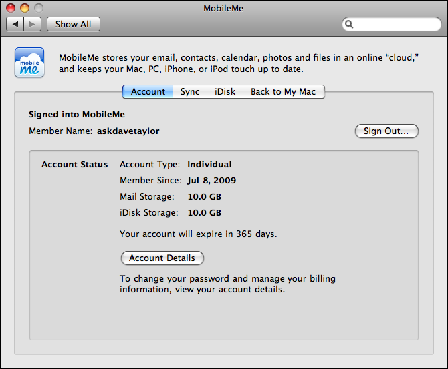The width and height of the screenshot is (448, 369).
Task: Click in the search field
Action: tap(392, 24)
